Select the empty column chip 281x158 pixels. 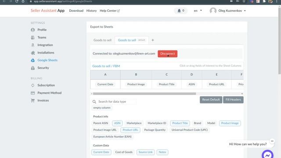point(102,108)
